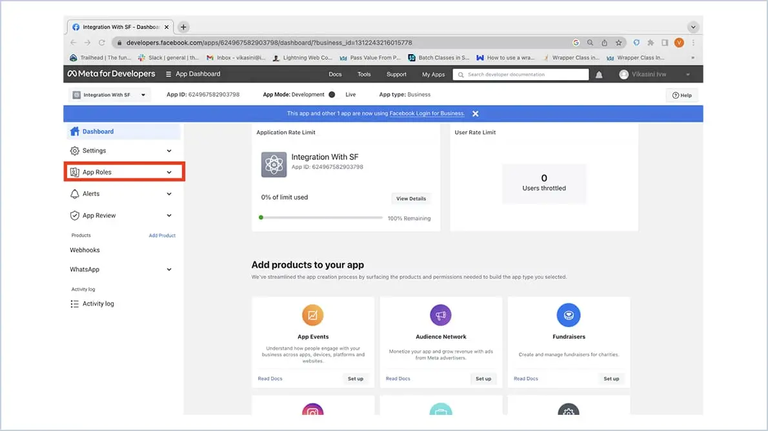The width and height of the screenshot is (768, 431).
Task: Read Docs for Fundraisers
Action: click(x=525, y=379)
